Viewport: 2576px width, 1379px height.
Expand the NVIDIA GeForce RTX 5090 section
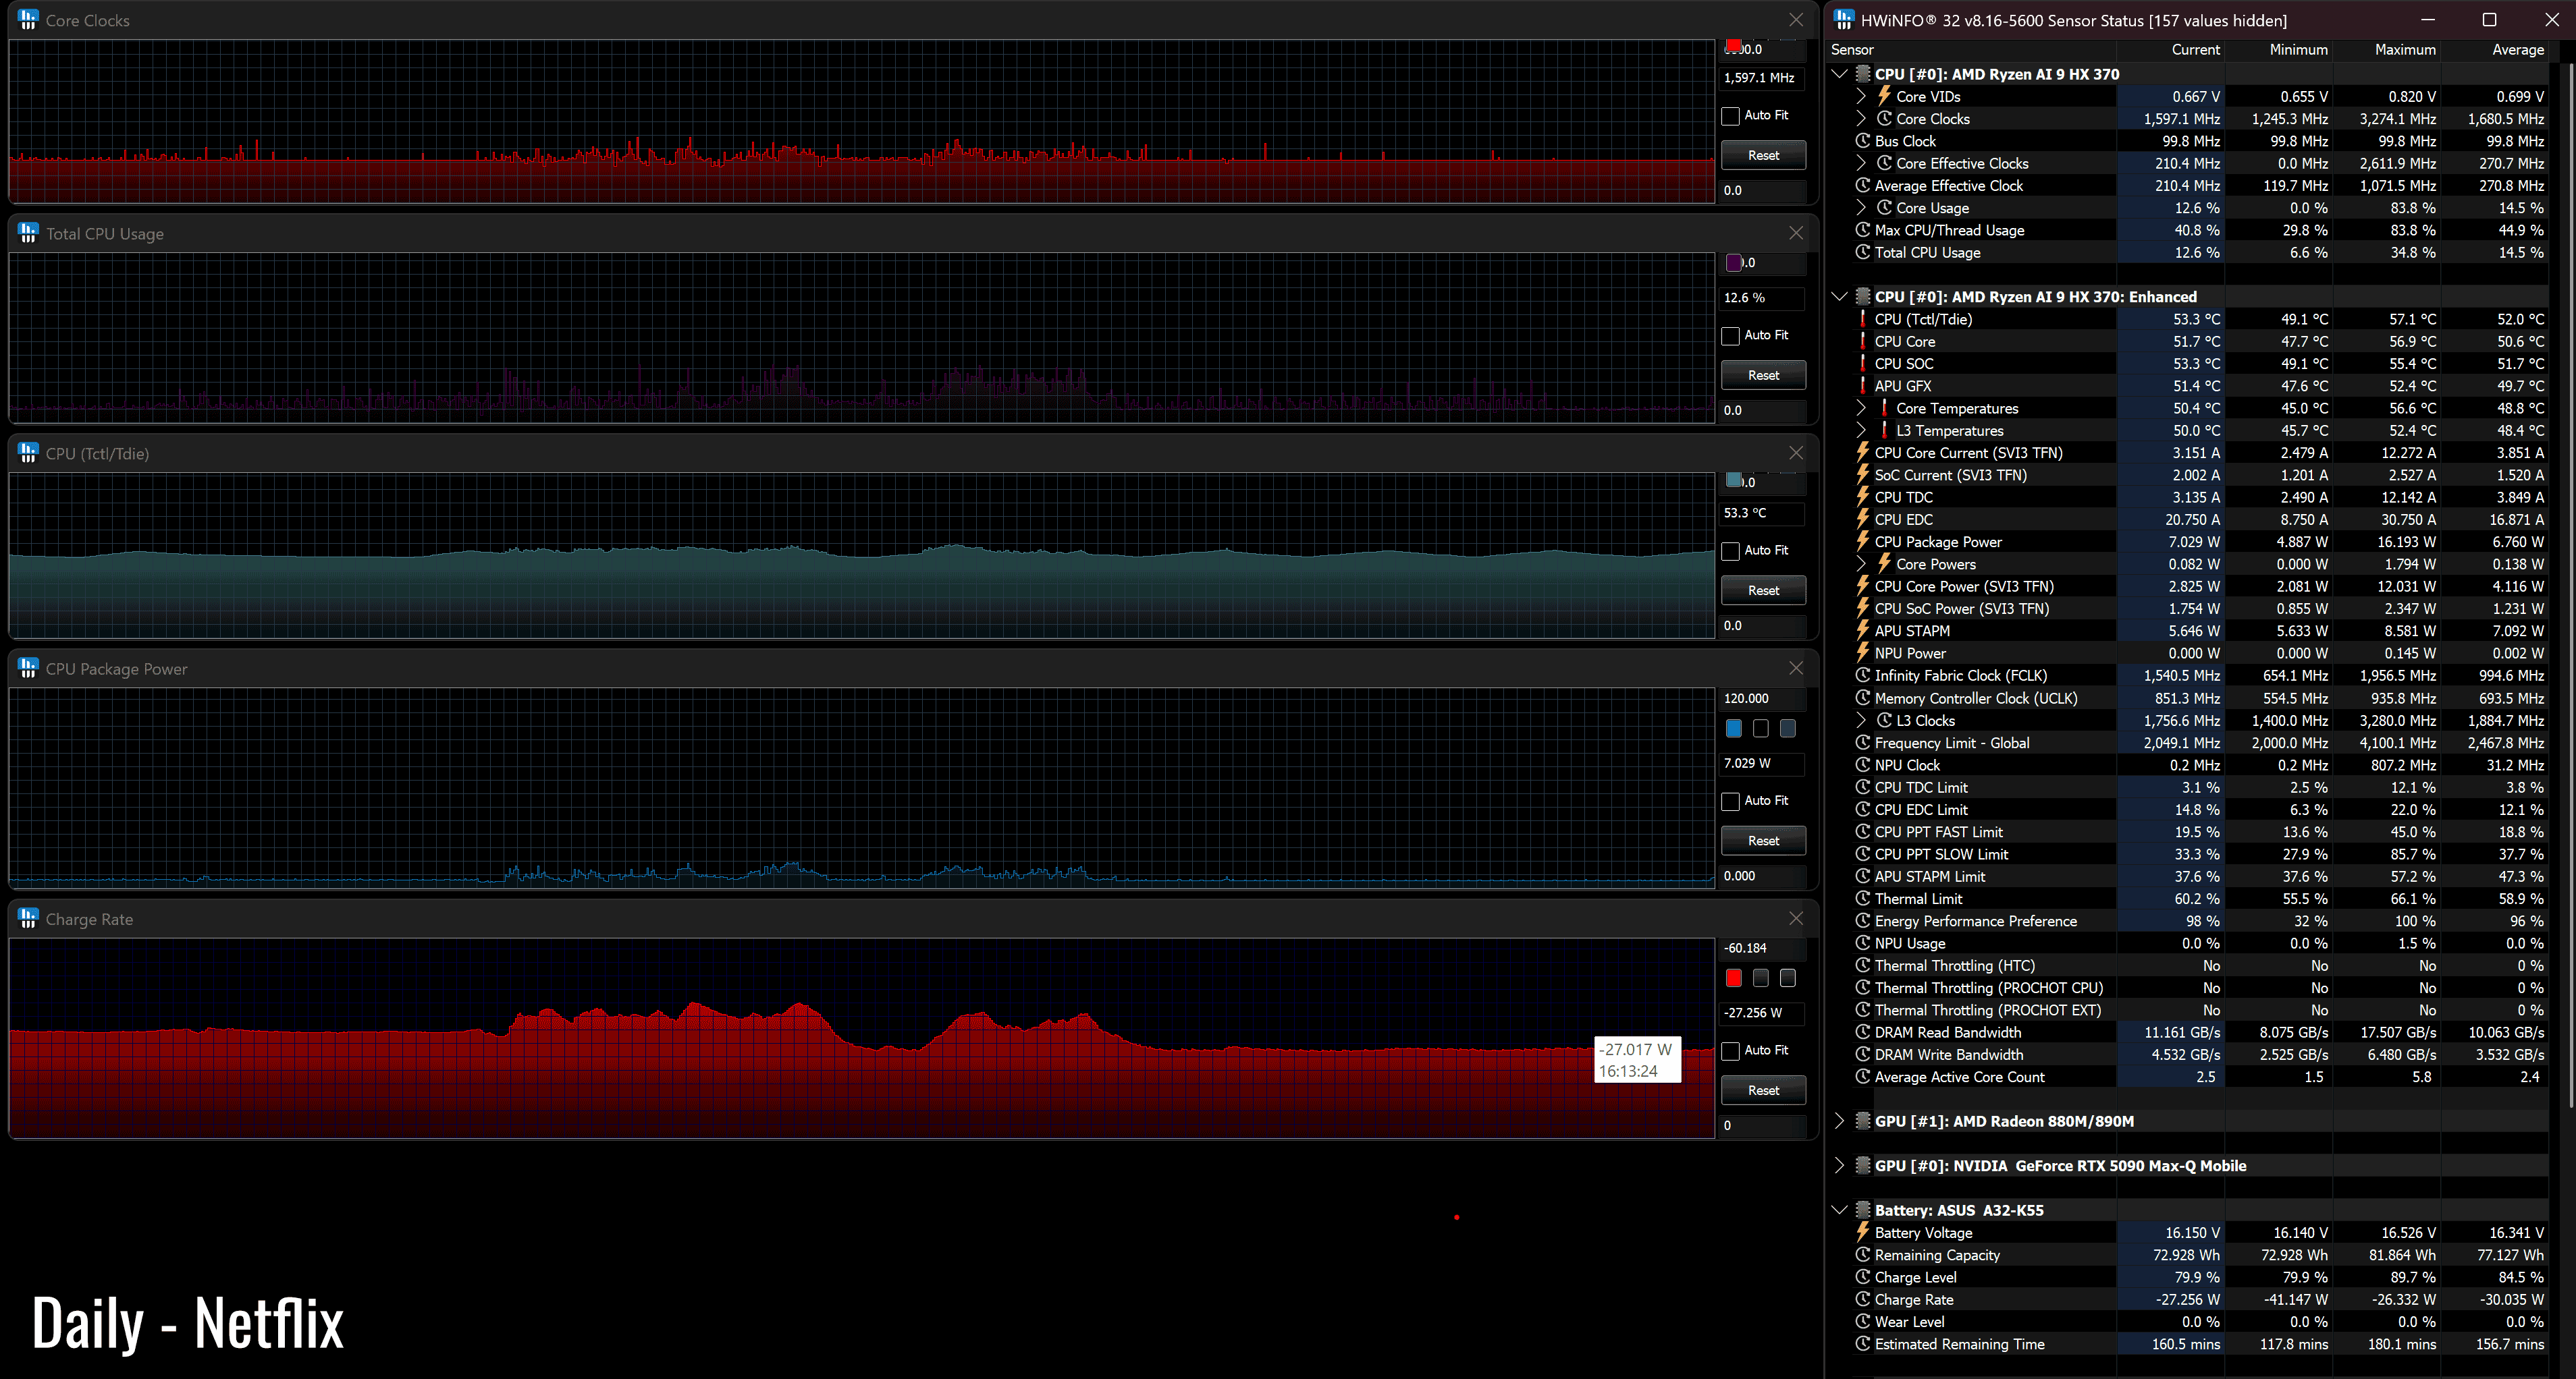tap(1839, 1165)
